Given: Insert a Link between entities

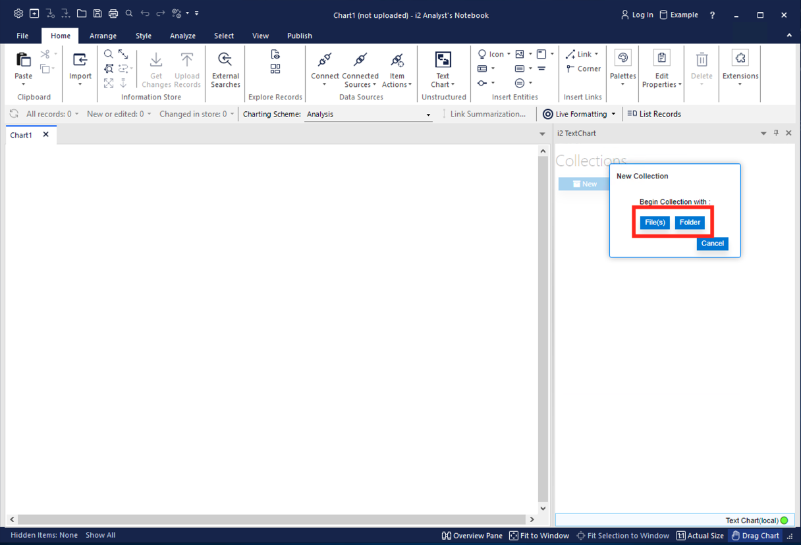Looking at the screenshot, I should coord(582,54).
